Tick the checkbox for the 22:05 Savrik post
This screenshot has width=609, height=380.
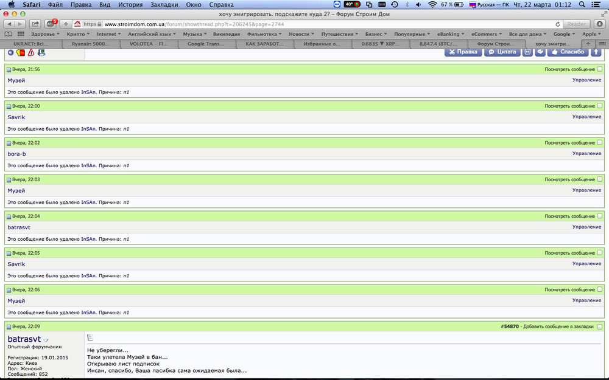point(600,253)
